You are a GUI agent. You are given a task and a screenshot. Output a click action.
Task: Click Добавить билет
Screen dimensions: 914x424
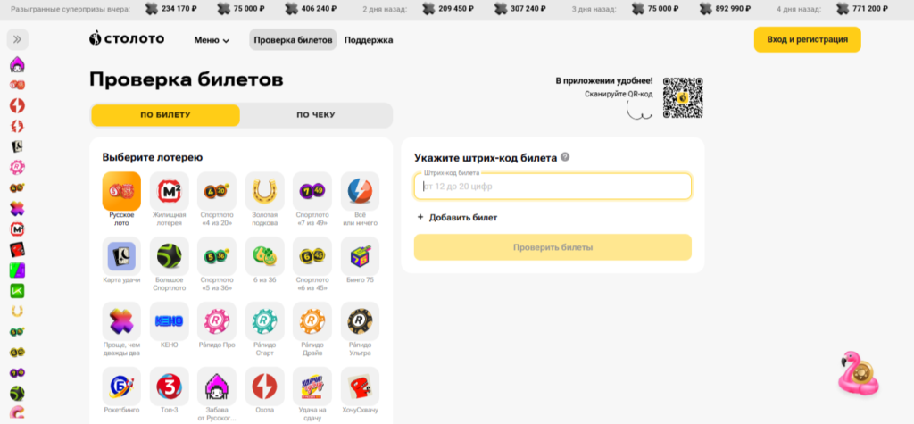coord(458,218)
